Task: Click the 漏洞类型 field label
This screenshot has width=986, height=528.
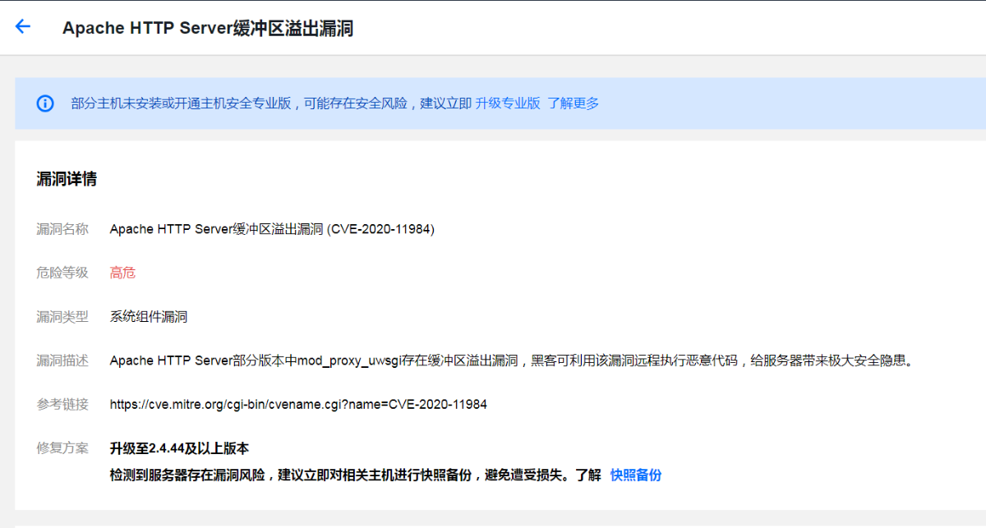Action: (x=62, y=316)
